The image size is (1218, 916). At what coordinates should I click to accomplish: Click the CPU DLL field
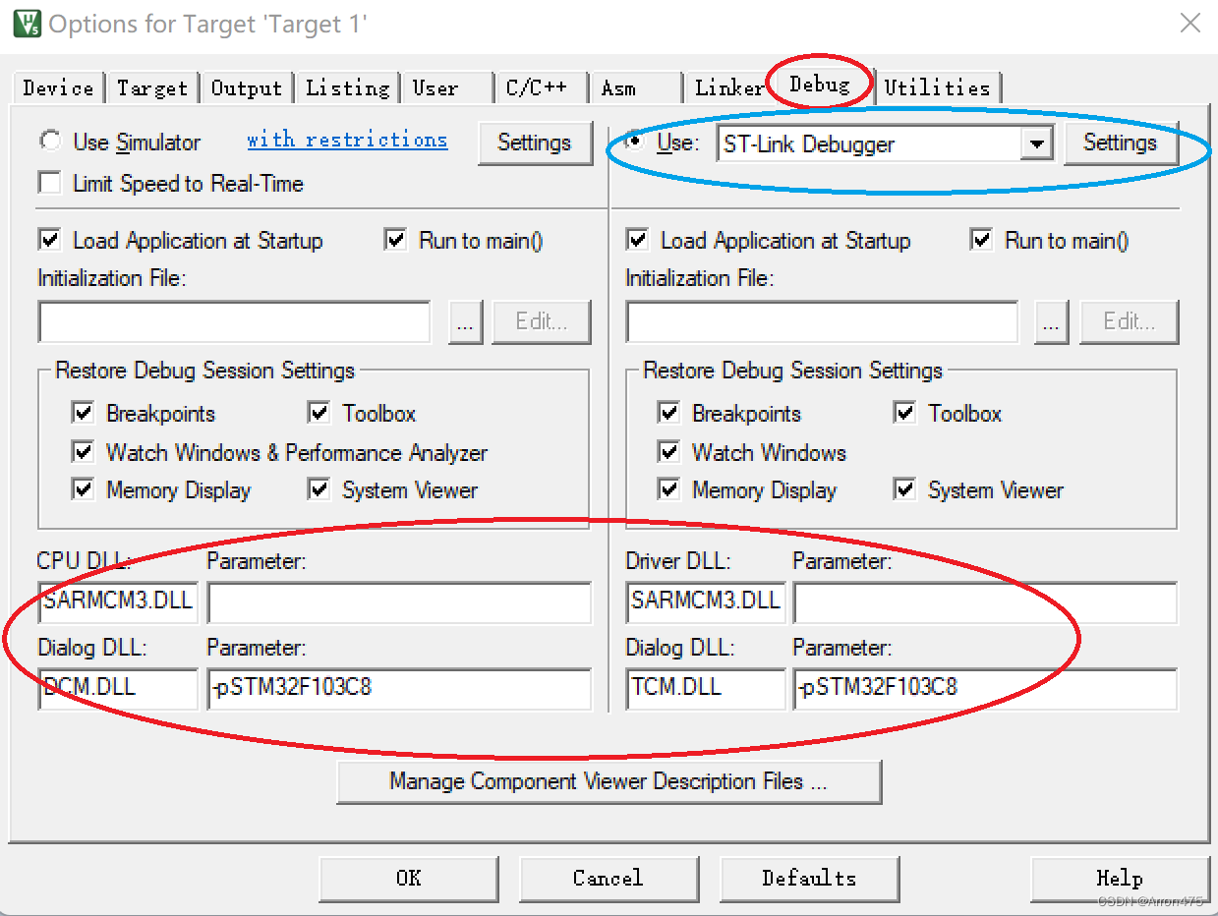tap(118, 602)
